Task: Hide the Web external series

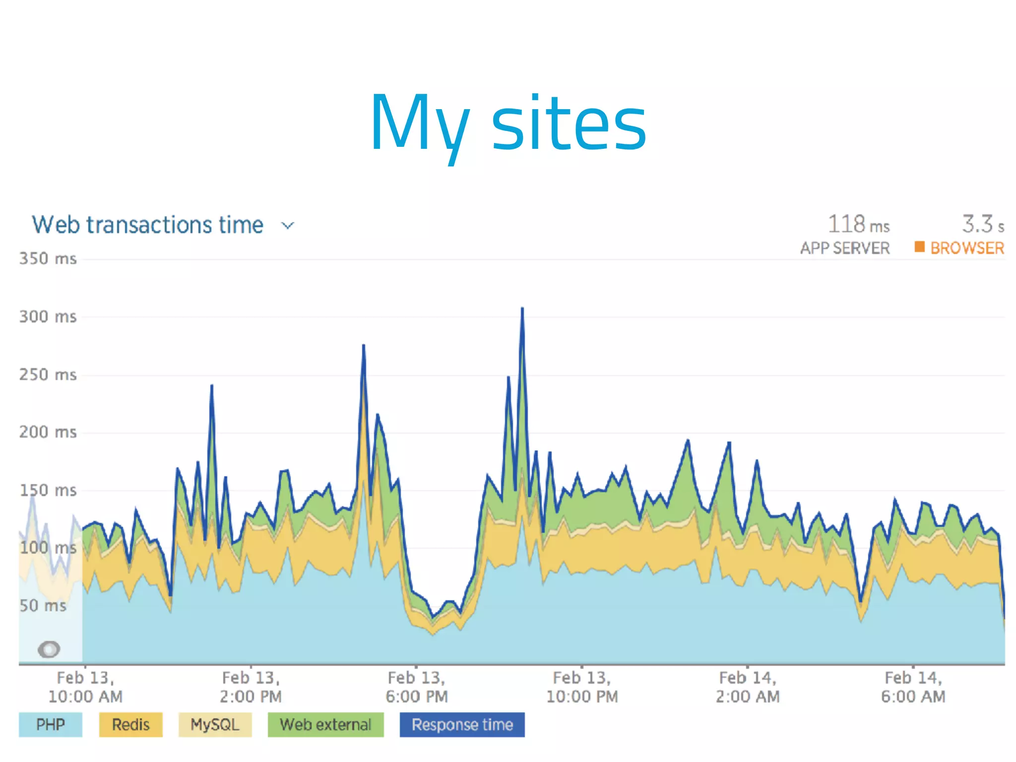Action: click(325, 725)
